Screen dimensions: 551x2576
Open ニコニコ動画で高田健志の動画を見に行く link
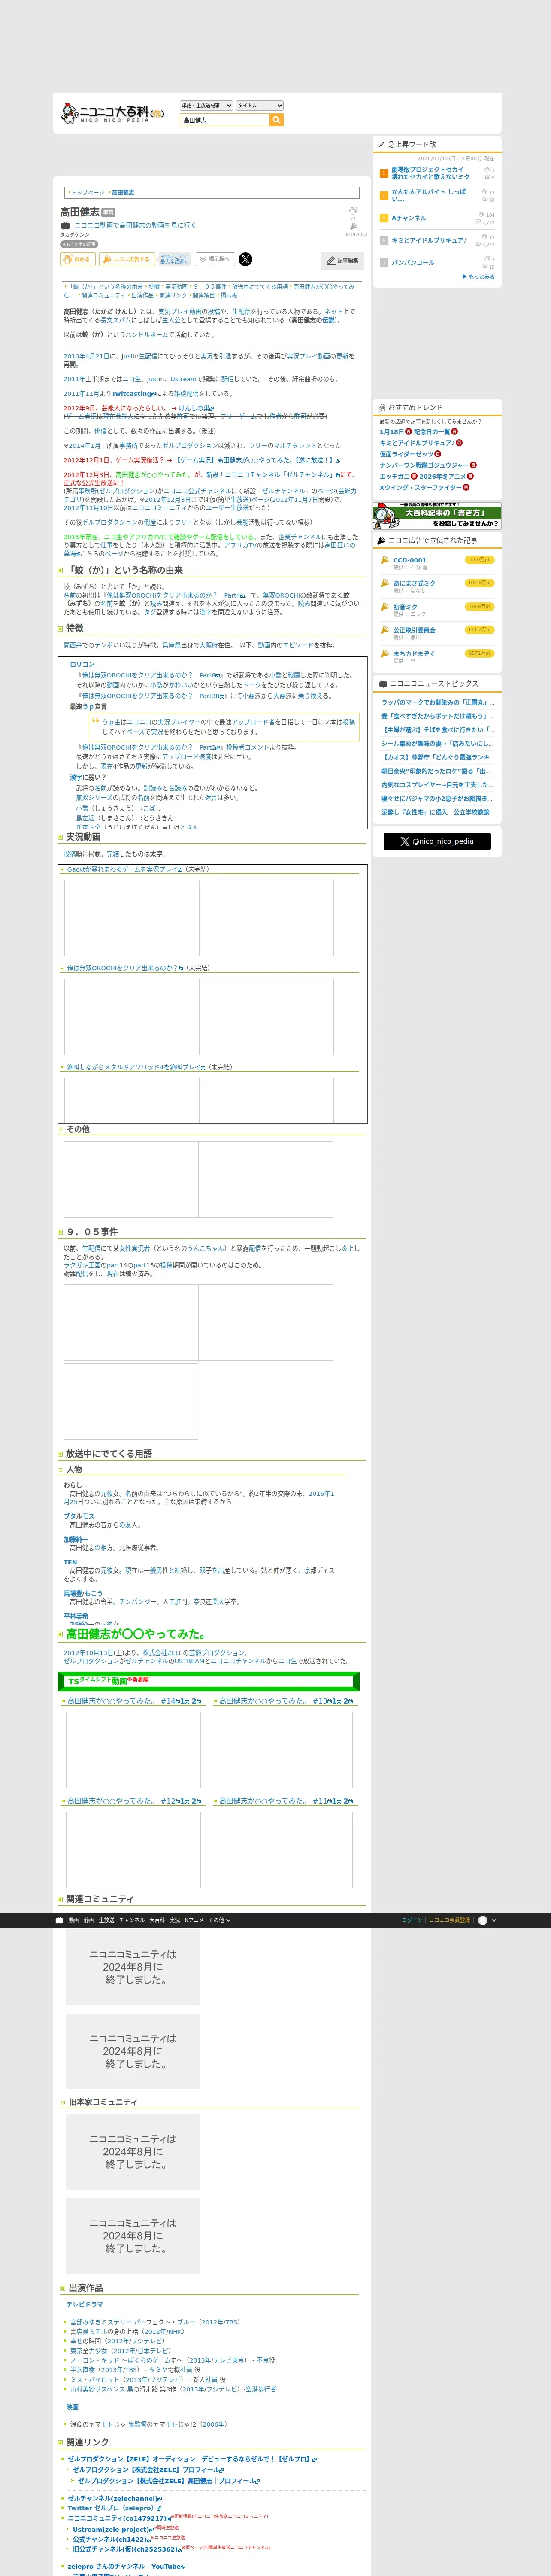[135, 226]
